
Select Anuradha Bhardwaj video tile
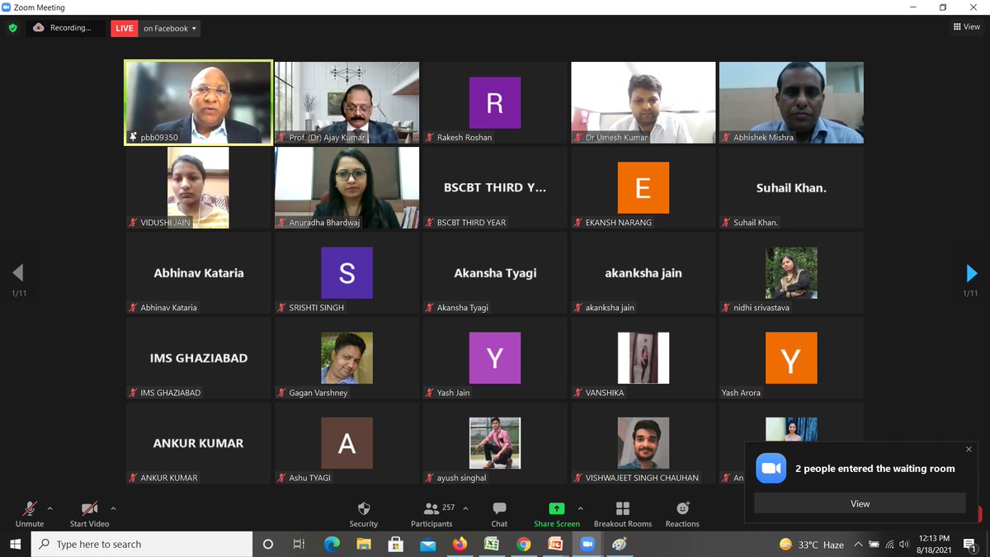coord(346,187)
